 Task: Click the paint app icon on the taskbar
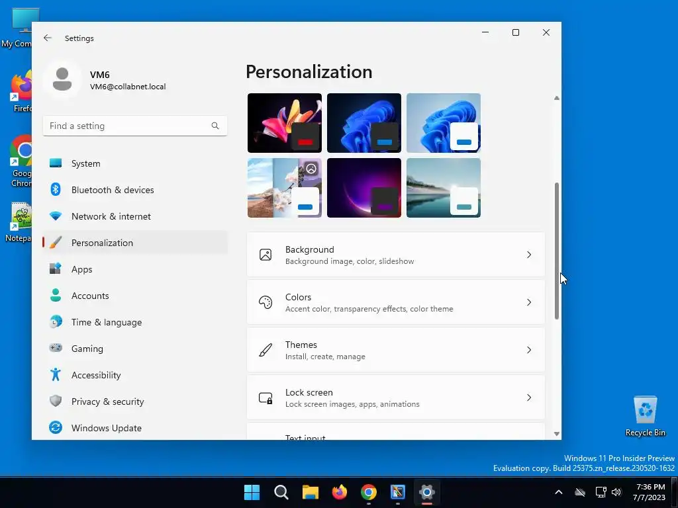pyautogui.click(x=398, y=492)
